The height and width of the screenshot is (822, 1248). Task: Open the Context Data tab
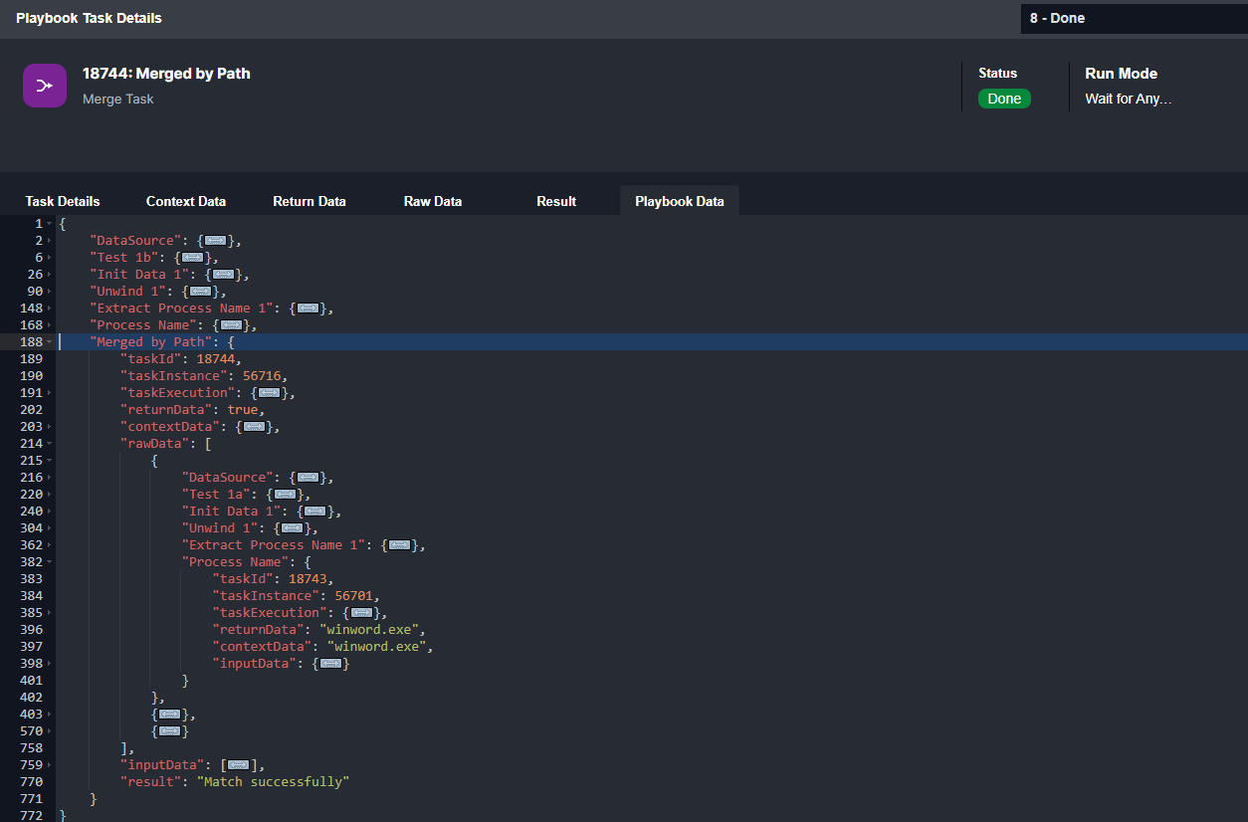pos(186,201)
